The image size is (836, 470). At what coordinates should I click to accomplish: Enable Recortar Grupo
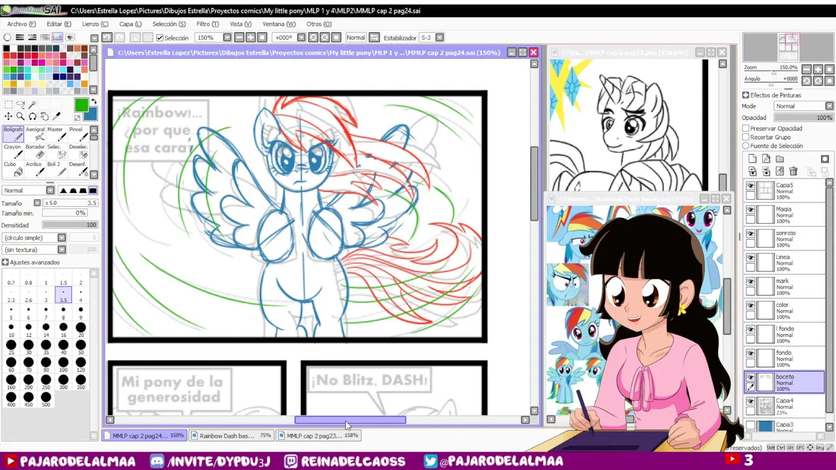(x=746, y=137)
